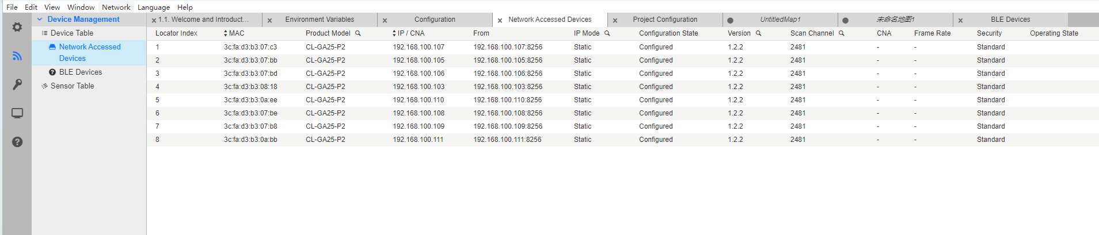Screen dimensions: 1099x235
Task: Open the Language menu
Action: click(x=154, y=7)
